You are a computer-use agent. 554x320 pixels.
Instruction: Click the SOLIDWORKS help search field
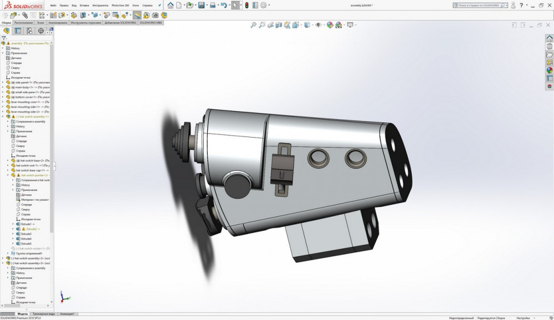(x=478, y=5)
